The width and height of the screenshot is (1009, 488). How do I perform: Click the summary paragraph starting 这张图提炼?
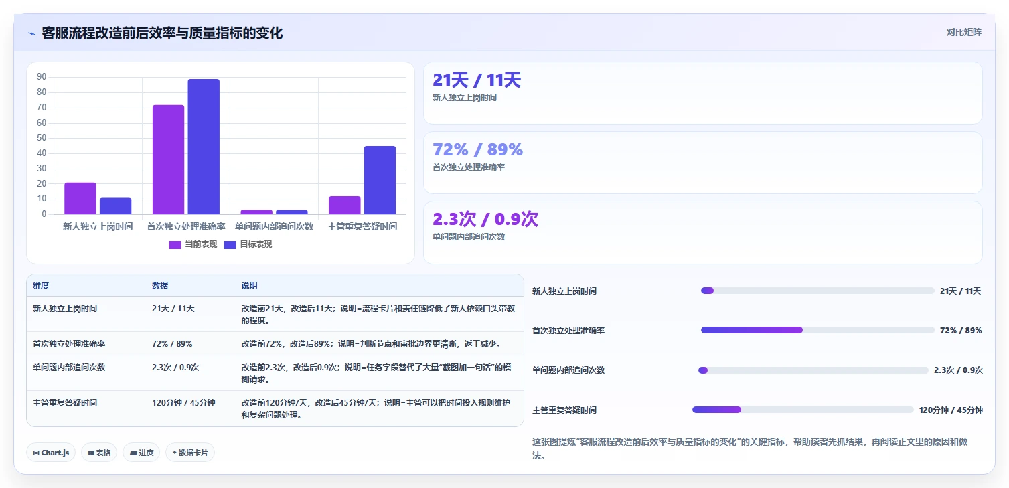[x=750, y=449]
